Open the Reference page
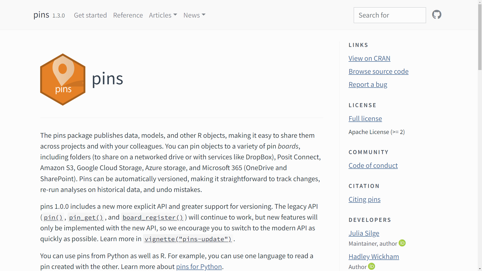Image resolution: width=482 pixels, height=271 pixels. pyautogui.click(x=128, y=15)
